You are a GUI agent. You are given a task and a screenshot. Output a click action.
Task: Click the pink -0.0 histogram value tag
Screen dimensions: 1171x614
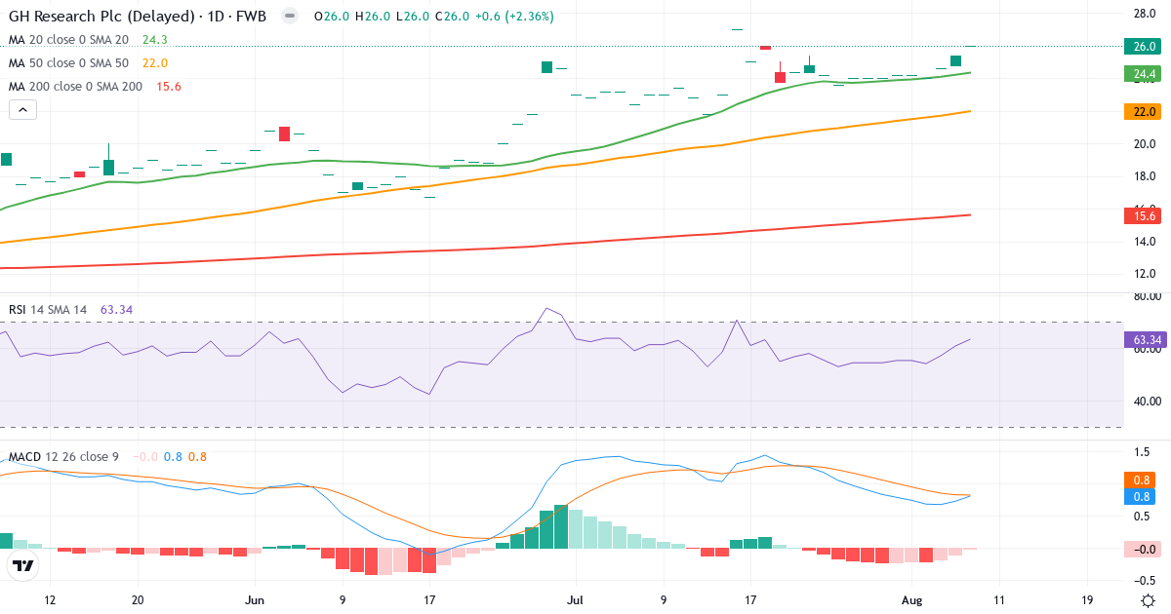pyautogui.click(x=1141, y=550)
